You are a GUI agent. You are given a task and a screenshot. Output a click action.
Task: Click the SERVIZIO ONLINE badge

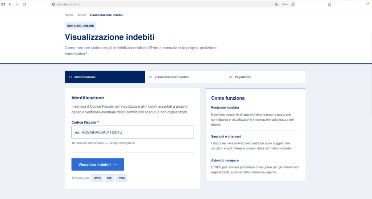tap(80, 26)
